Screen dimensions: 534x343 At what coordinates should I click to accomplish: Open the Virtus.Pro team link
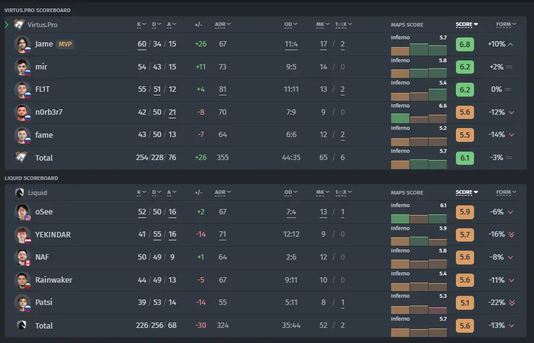pyautogui.click(x=42, y=25)
